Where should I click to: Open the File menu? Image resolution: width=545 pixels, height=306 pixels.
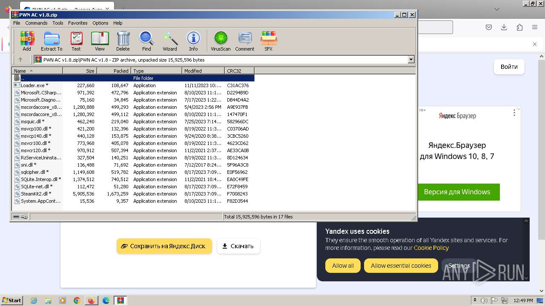(17, 23)
